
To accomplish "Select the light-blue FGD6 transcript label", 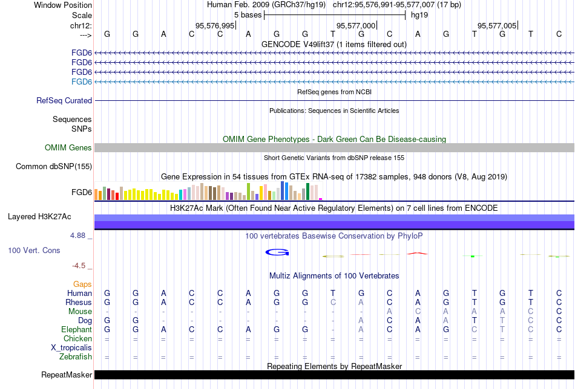I will (82, 82).
